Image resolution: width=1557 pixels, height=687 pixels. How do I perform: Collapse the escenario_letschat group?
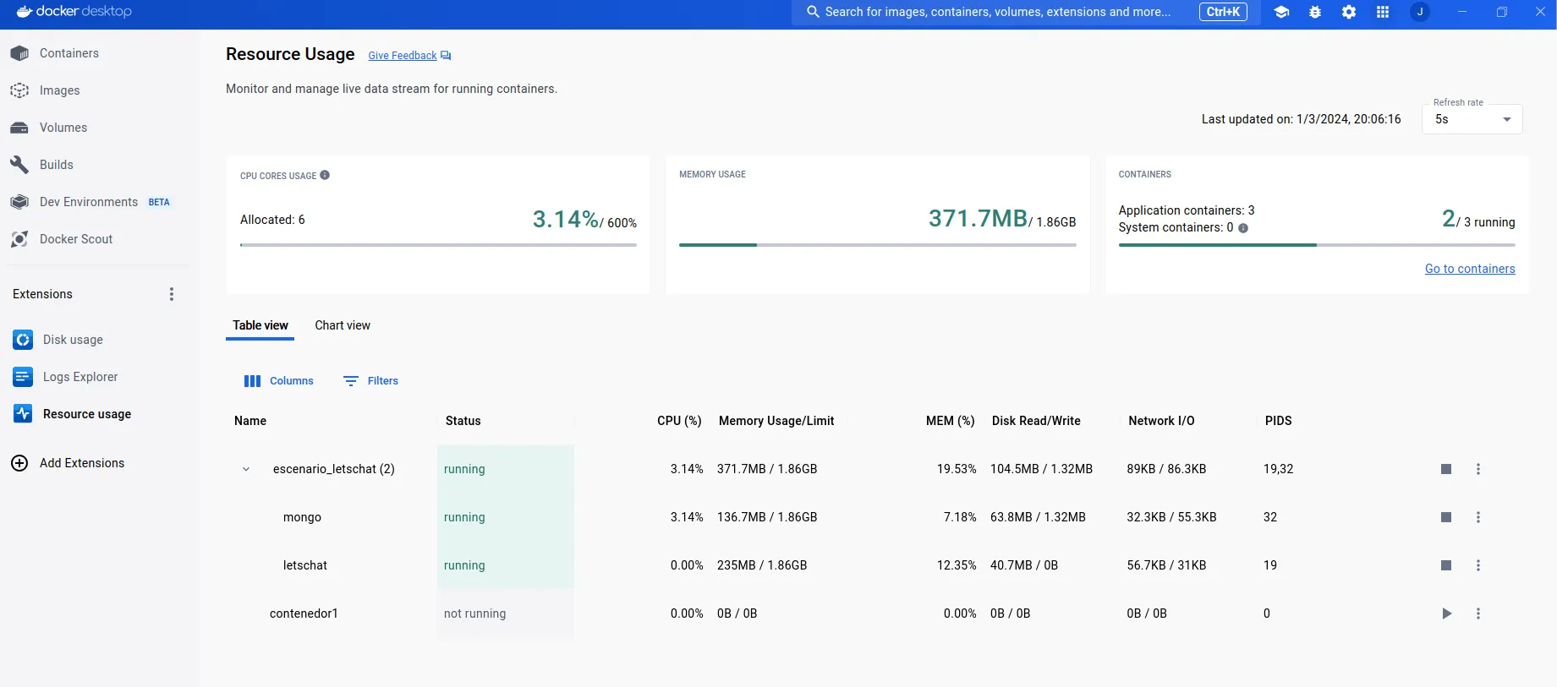pos(246,469)
